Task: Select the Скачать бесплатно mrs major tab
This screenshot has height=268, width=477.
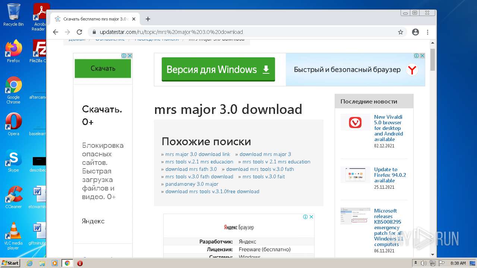Action: pyautogui.click(x=95, y=19)
